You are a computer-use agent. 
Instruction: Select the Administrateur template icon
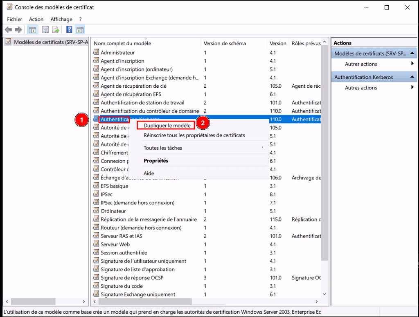tap(96, 53)
